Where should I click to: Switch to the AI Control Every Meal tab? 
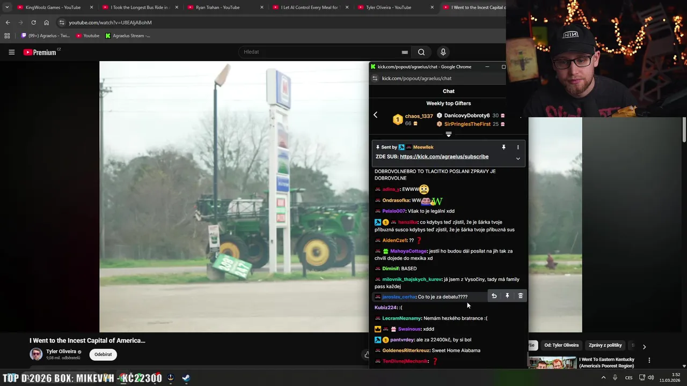306,8
